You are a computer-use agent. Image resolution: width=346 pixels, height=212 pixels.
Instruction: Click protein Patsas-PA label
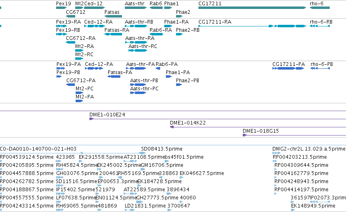(x=120, y=72)
